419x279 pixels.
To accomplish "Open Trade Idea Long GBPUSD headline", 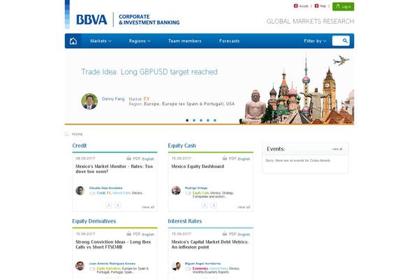I will pos(149,72).
